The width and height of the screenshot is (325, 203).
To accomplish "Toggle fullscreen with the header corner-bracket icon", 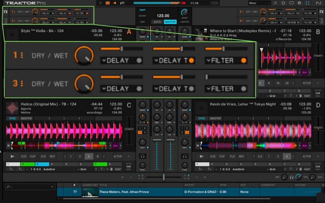I will (307, 3).
